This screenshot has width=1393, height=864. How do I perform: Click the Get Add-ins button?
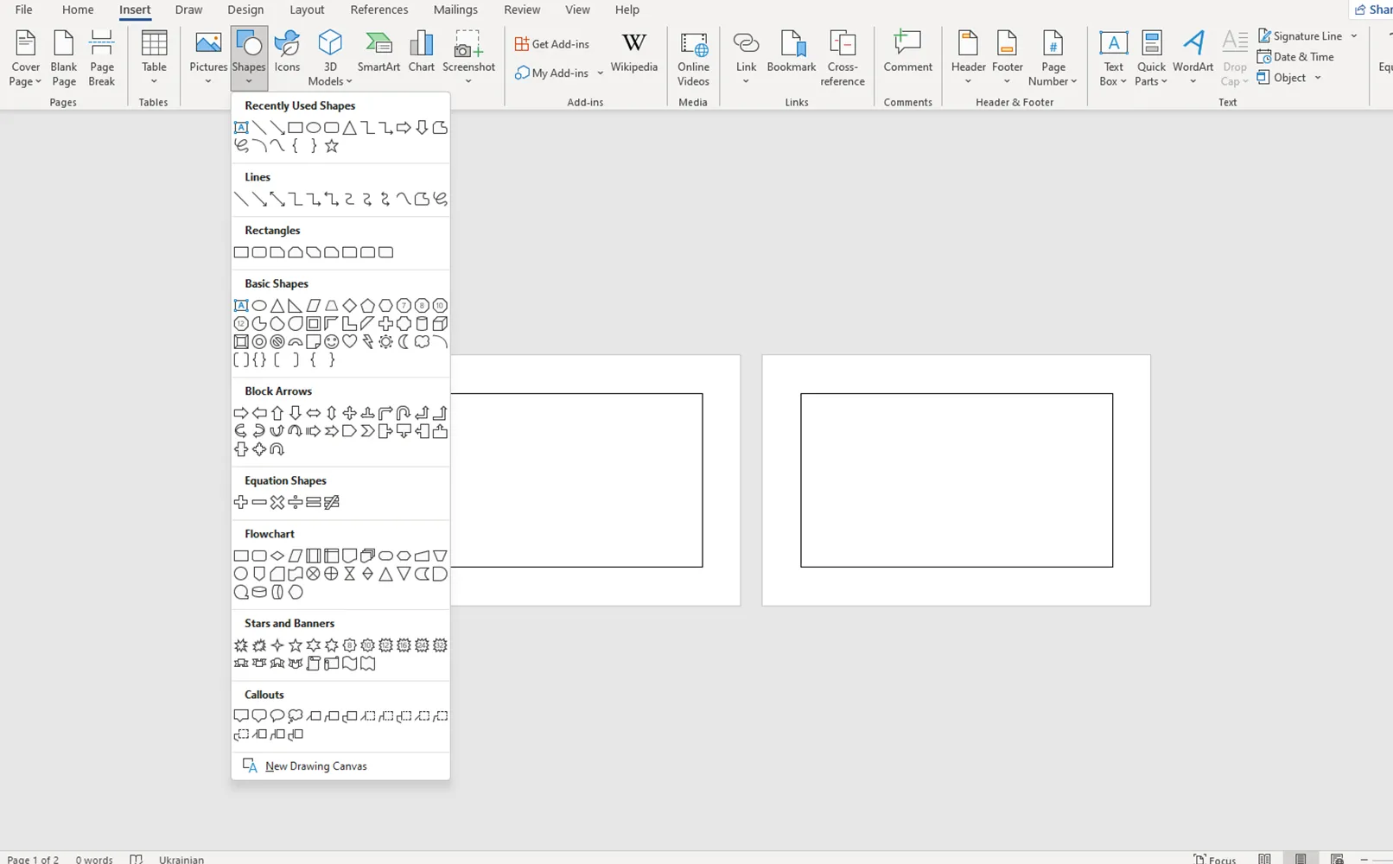click(552, 44)
